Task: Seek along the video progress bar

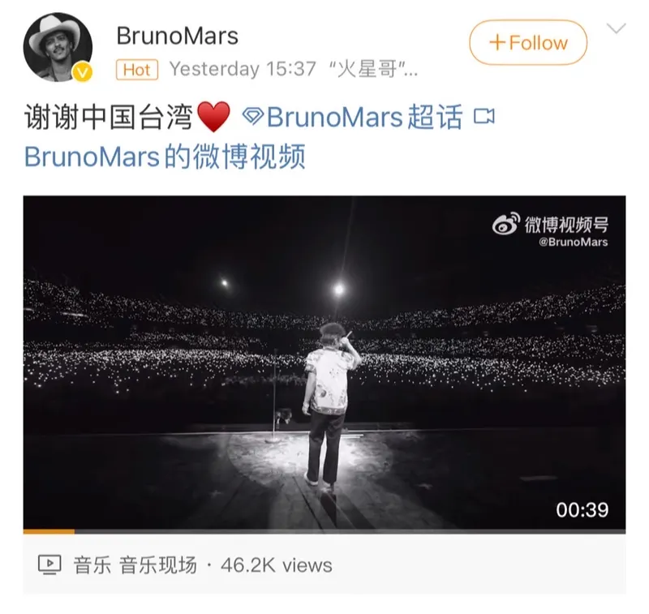Action: 324,531
